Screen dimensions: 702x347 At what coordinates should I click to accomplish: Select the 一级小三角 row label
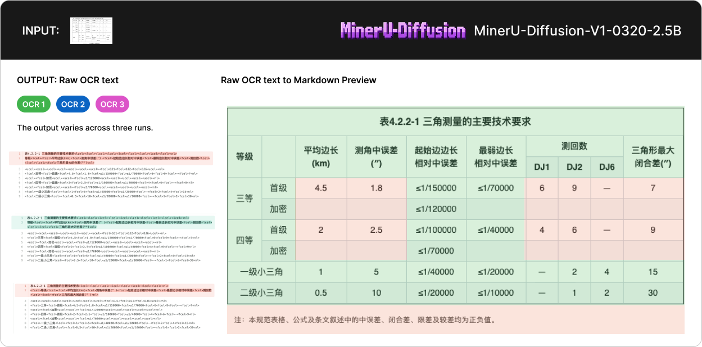pos(261,272)
